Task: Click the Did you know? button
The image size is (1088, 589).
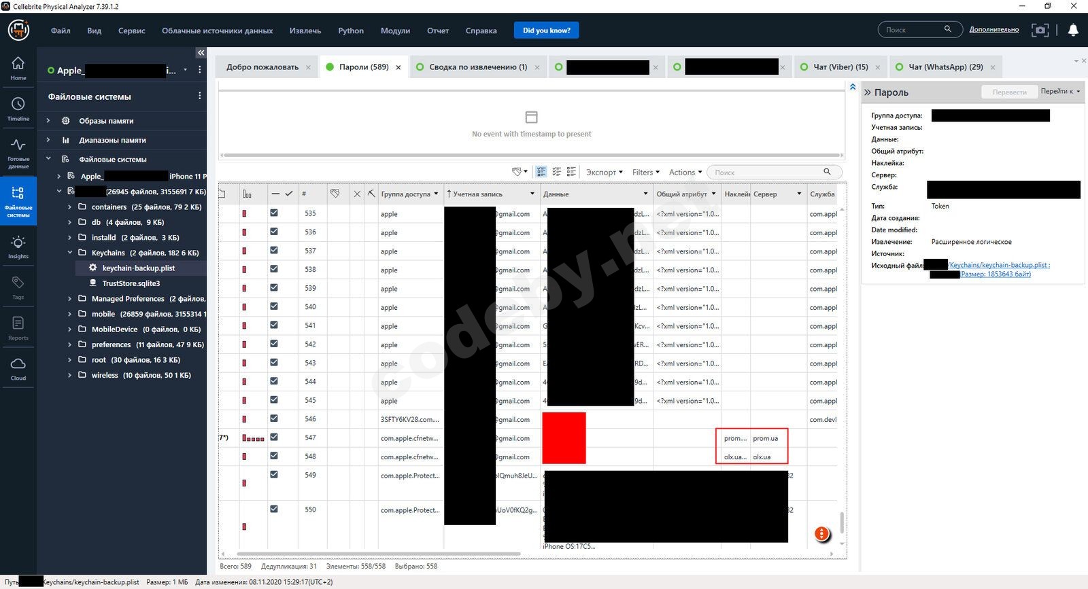Action: coord(547,31)
